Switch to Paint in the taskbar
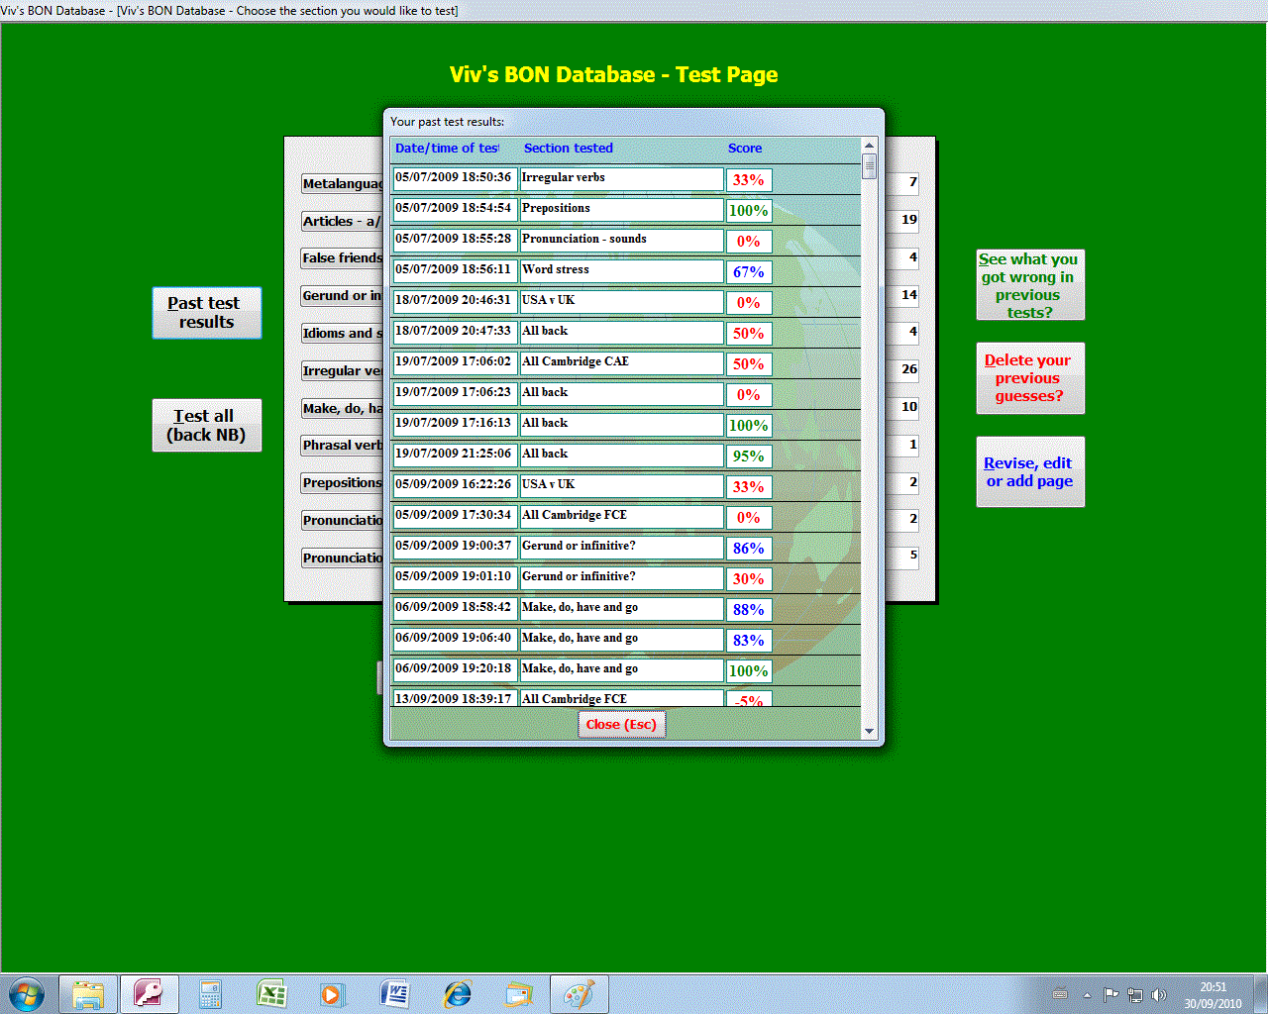The height and width of the screenshot is (1014, 1268). [579, 993]
